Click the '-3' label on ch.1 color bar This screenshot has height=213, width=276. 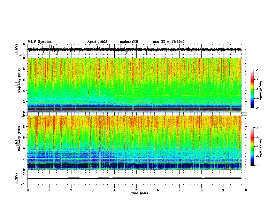point(257,70)
